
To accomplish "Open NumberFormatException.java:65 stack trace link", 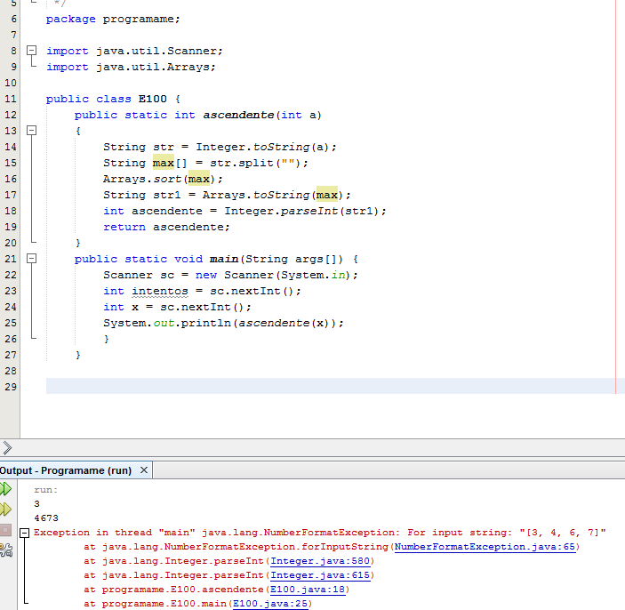I will [x=486, y=547].
